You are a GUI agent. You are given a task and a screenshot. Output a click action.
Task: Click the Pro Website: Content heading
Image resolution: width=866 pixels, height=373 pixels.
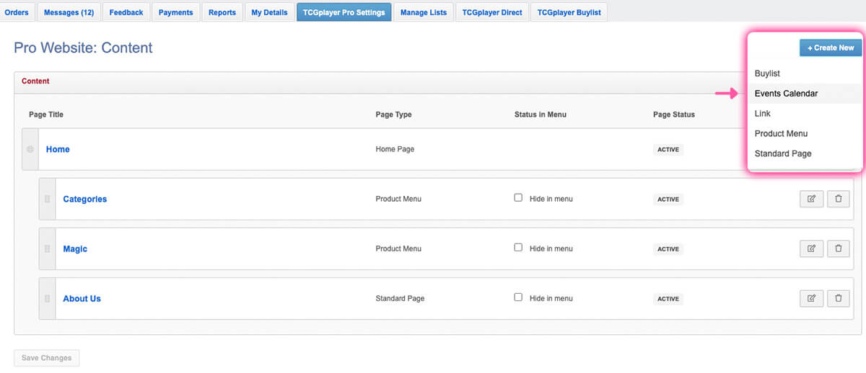click(x=83, y=48)
